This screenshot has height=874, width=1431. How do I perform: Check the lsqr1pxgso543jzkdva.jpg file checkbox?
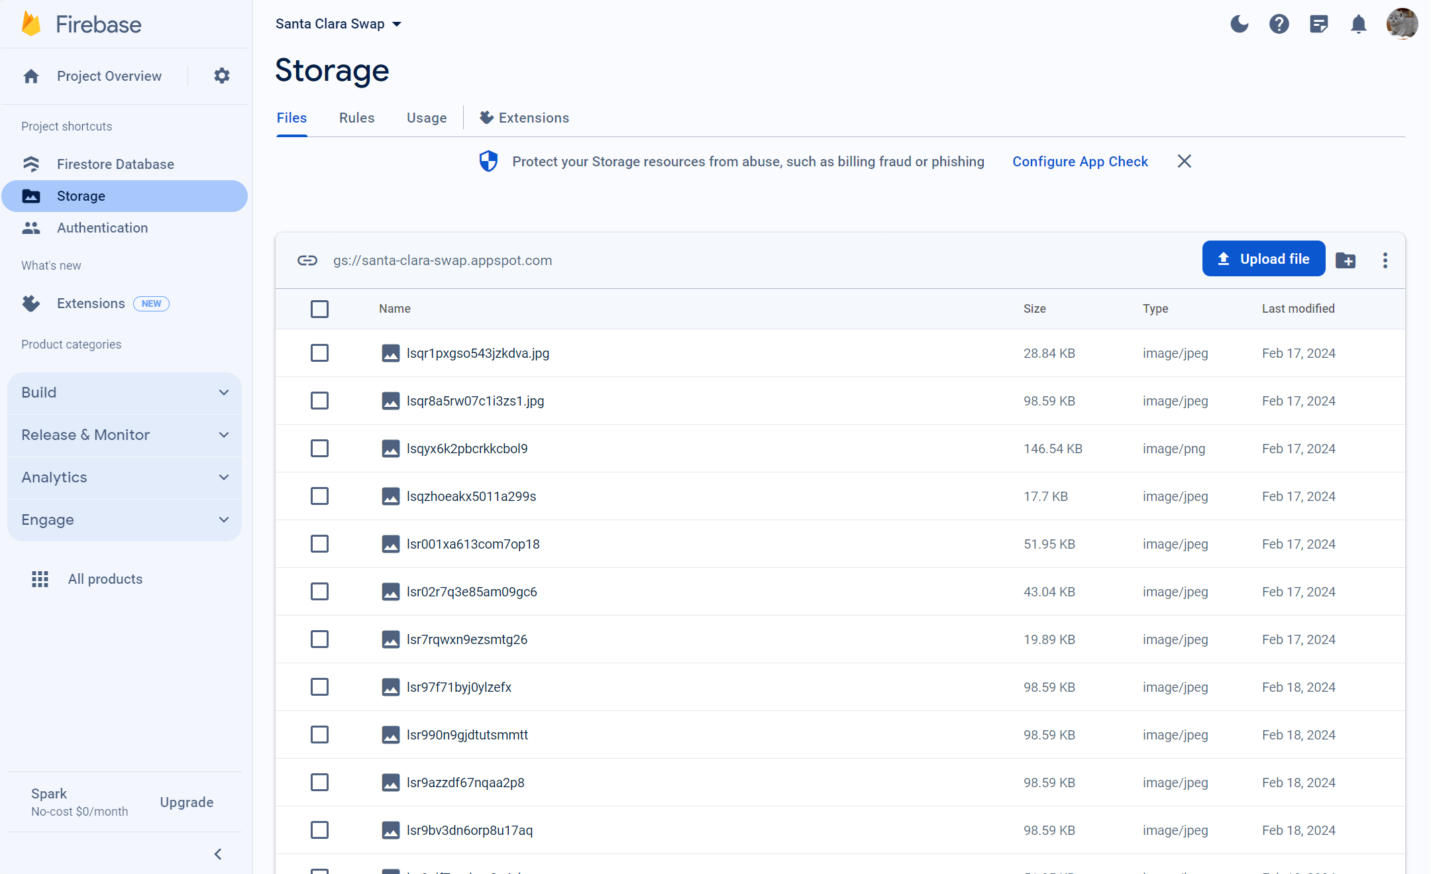click(x=319, y=353)
